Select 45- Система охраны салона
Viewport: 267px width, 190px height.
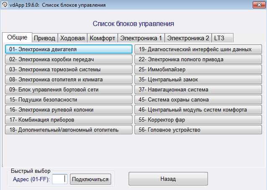click(x=198, y=99)
